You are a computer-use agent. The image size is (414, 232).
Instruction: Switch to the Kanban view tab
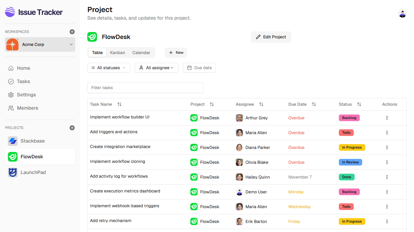(x=118, y=52)
